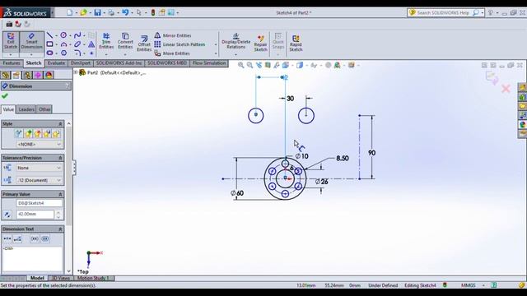Click the Exit Sketch button

(11, 42)
